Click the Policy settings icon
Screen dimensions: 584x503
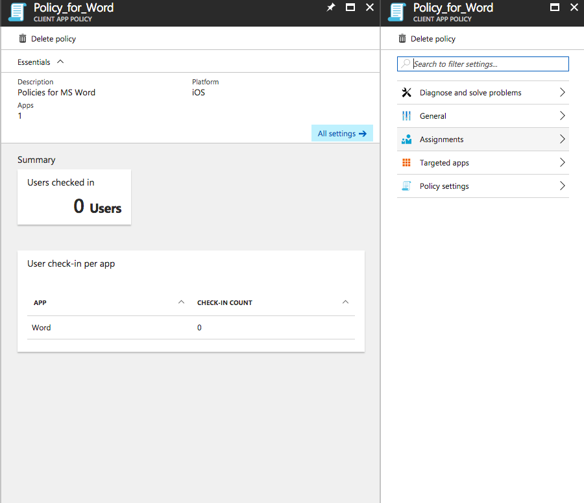tap(407, 186)
